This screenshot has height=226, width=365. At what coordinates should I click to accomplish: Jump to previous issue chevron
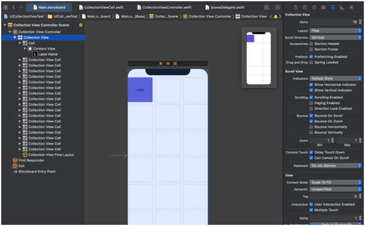[271, 16]
